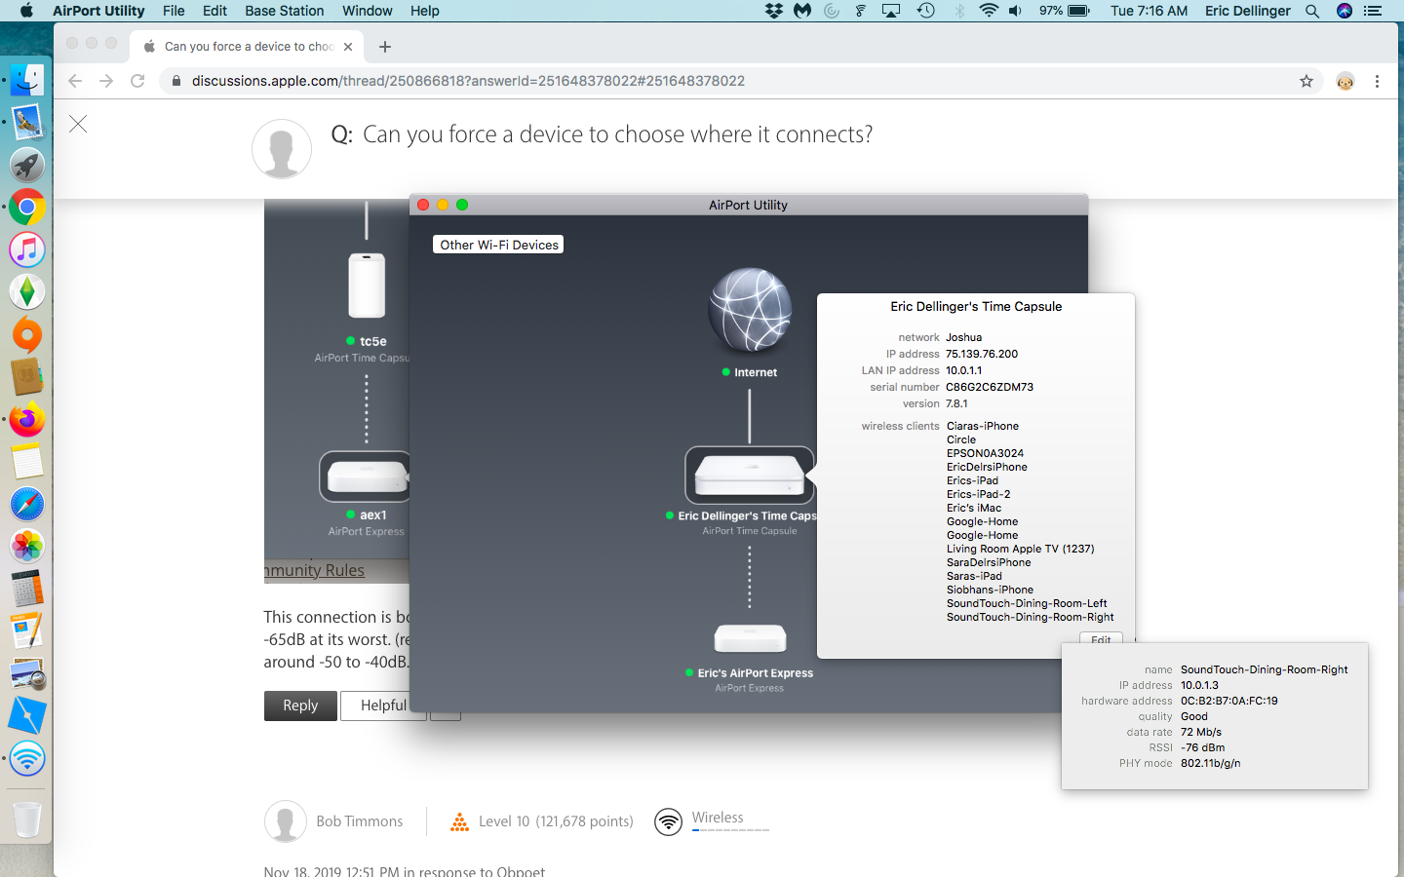Open the Contacts address book in Dock
1404x877 pixels.
click(x=27, y=376)
